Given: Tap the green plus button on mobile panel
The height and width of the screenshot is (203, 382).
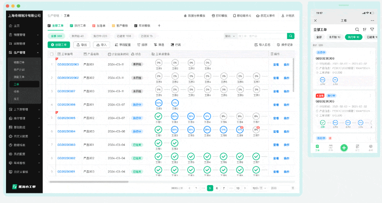Looking at the screenshot, I should tap(344, 148).
